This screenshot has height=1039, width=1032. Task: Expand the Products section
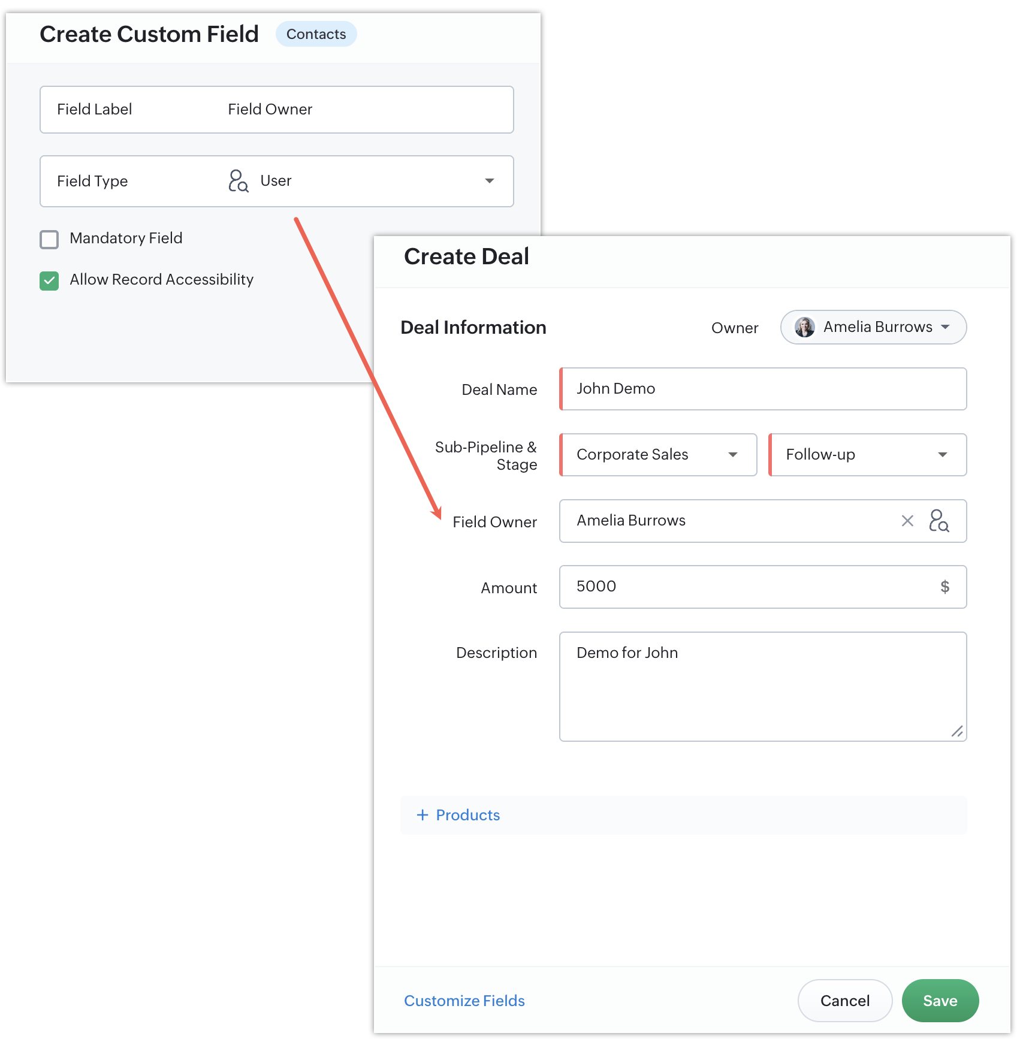point(683,815)
